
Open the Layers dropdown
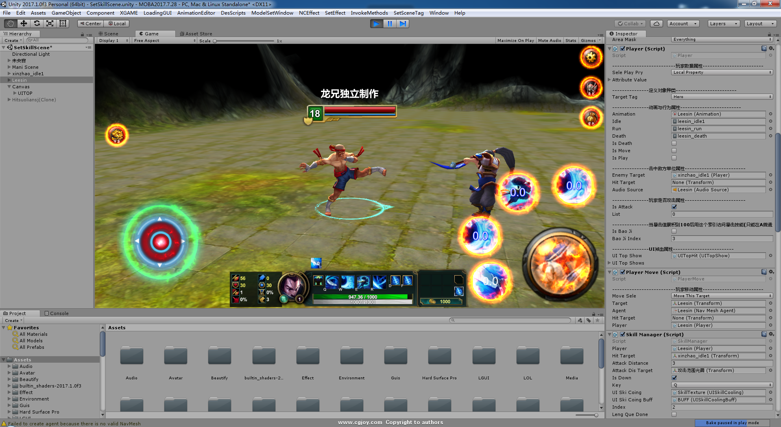723,24
